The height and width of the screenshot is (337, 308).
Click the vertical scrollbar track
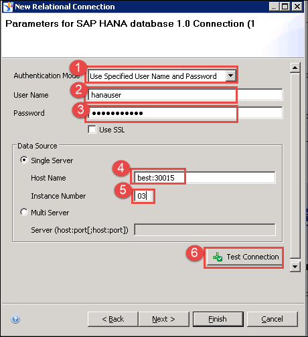click(295, 165)
